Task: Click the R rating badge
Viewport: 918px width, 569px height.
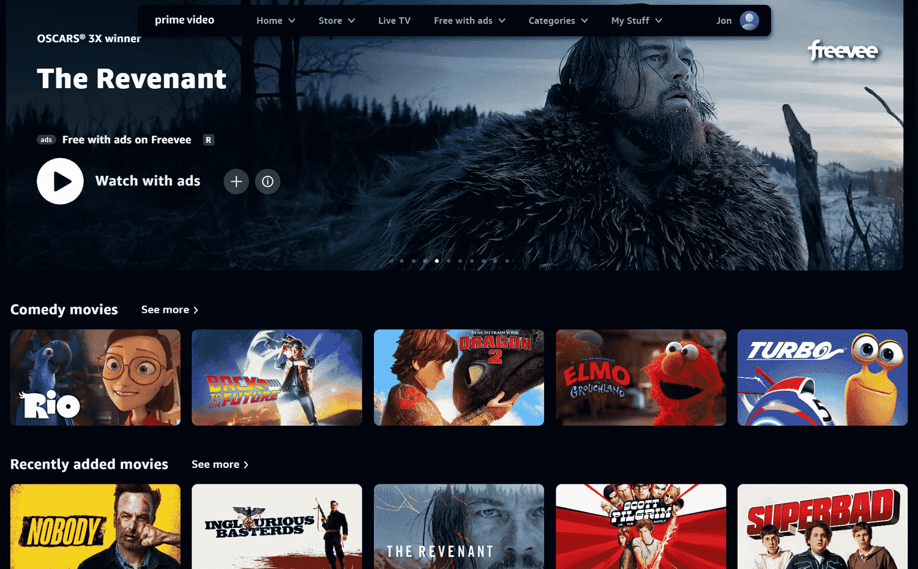Action: point(209,140)
